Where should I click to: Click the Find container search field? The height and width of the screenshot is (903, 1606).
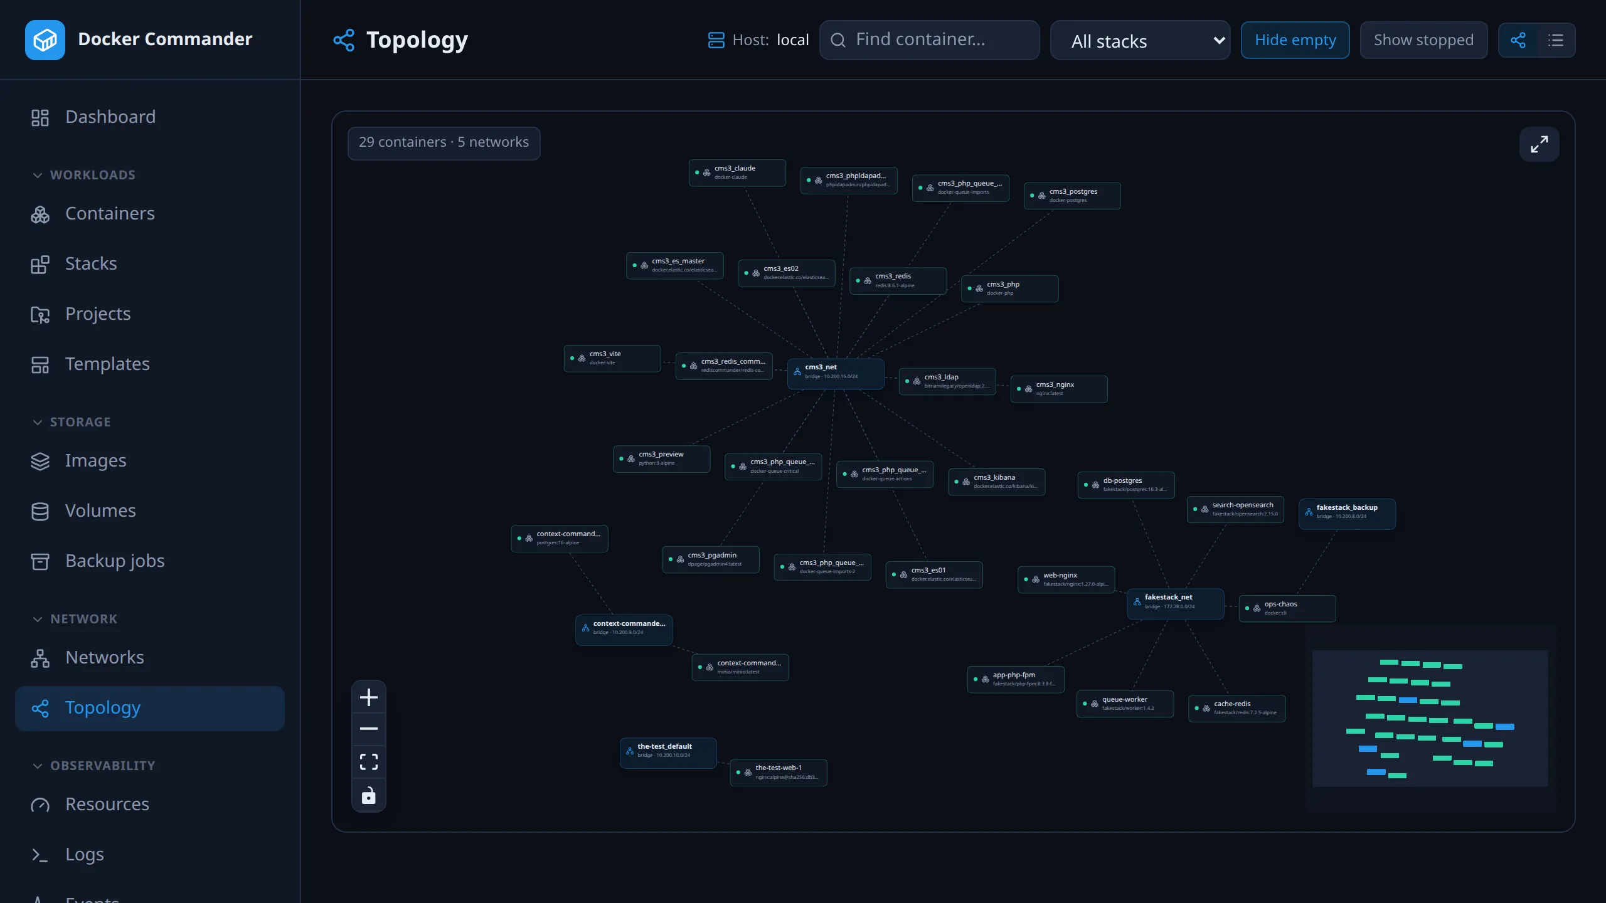[929, 40]
